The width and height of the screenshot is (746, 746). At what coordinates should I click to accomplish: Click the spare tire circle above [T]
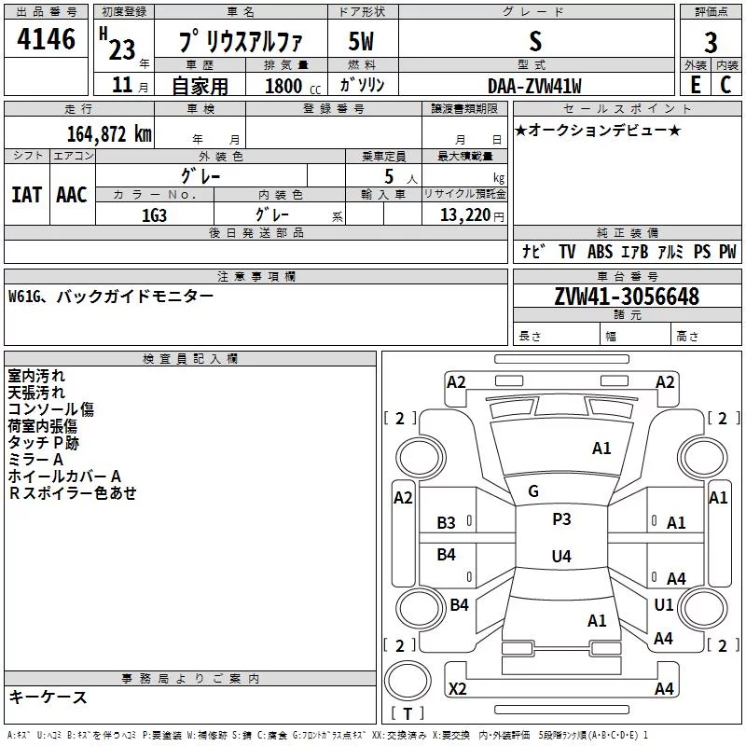click(x=408, y=682)
